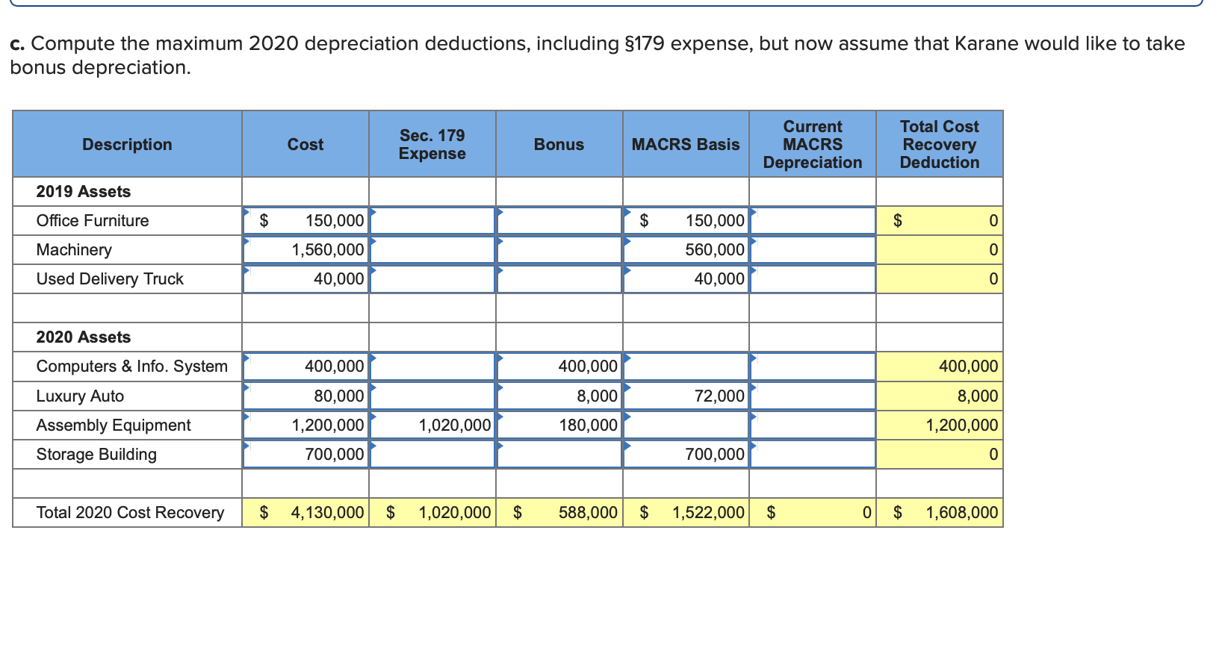Edit Computers Current MACRS Depreciation cell
Screen dimensions: 1219x645
[813, 367]
